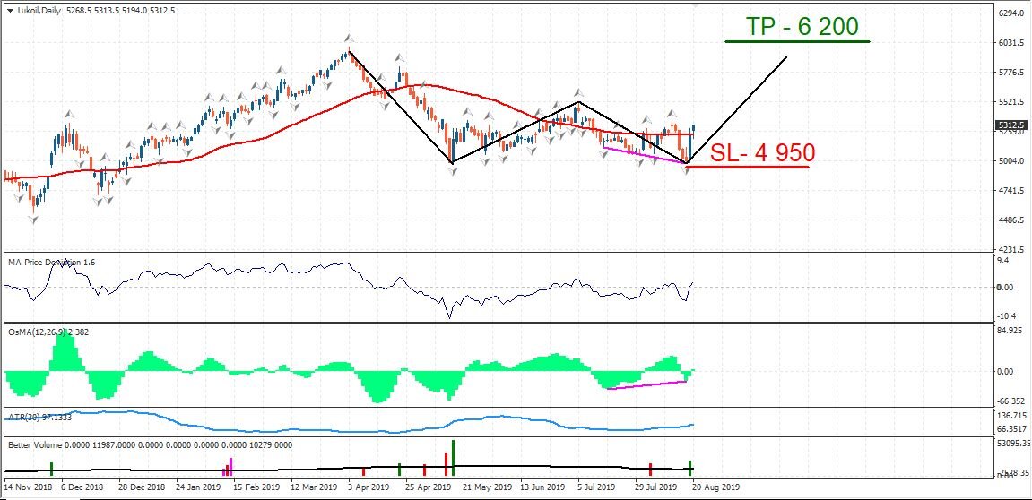This screenshot has height=500, width=1032.
Task: Click the 5004.0 price scale label
Action: tap(1010, 161)
